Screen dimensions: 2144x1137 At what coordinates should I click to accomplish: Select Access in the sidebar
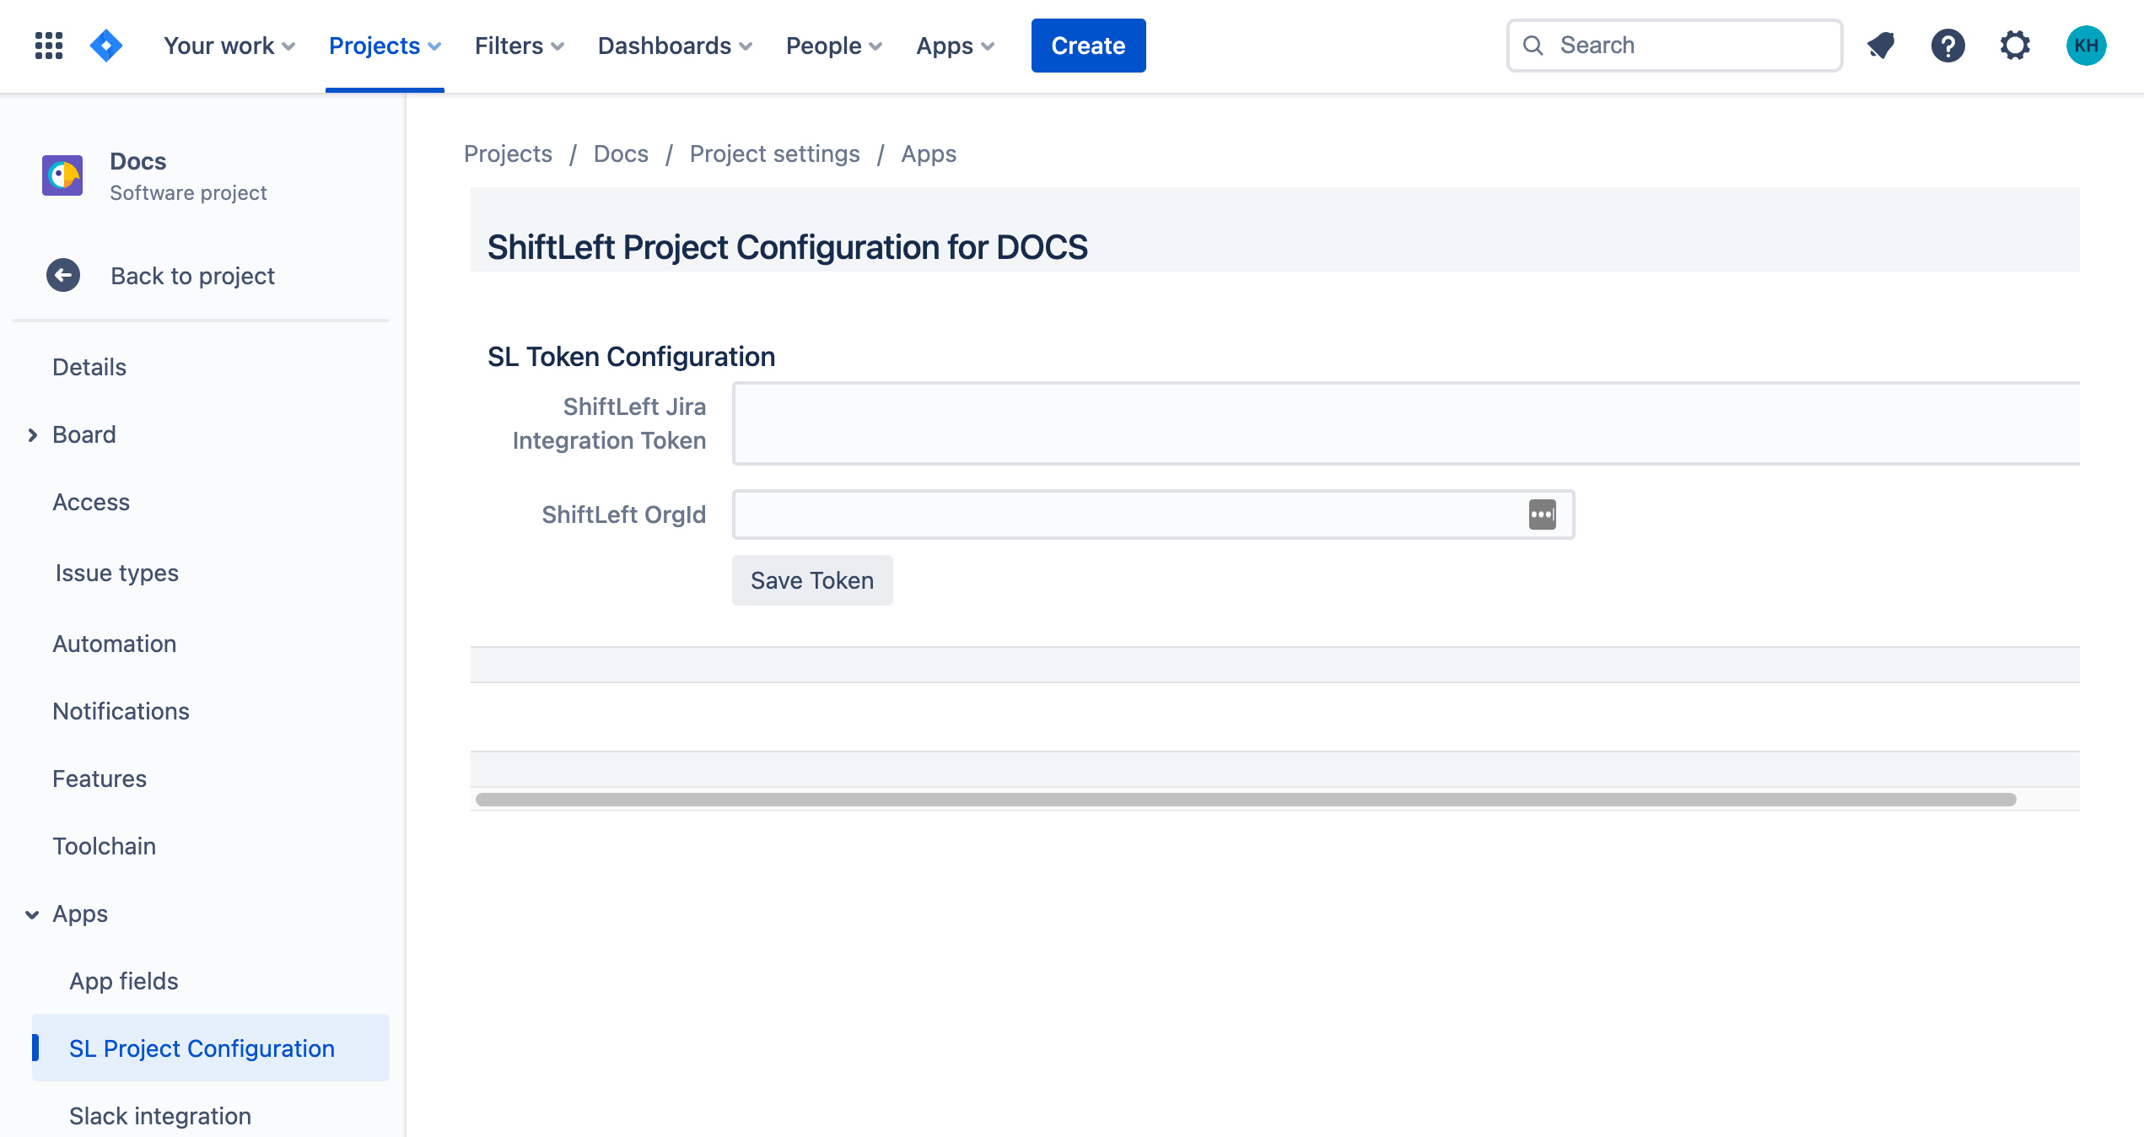click(x=91, y=503)
